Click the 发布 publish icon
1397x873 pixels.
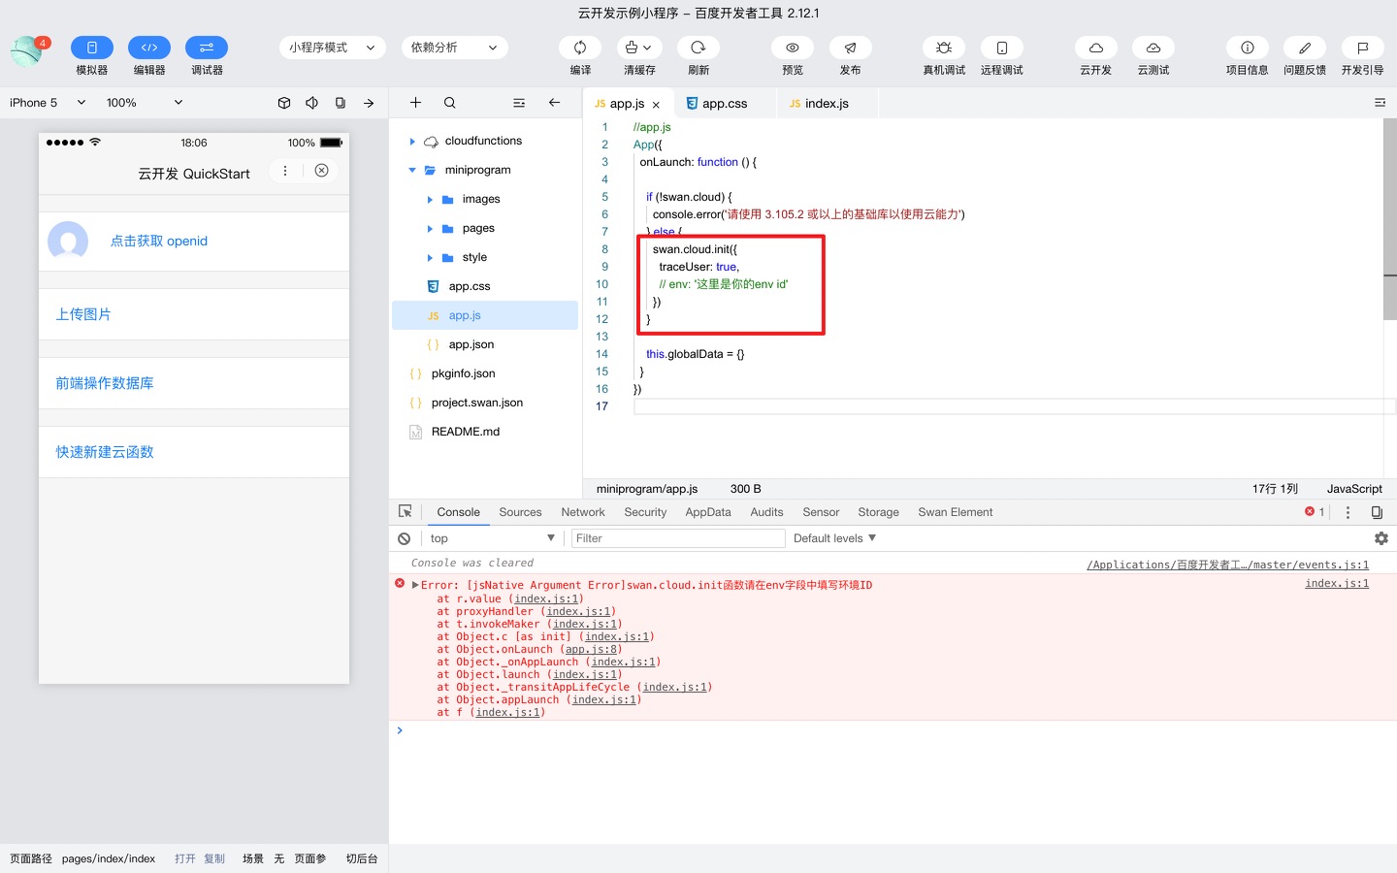coord(850,48)
